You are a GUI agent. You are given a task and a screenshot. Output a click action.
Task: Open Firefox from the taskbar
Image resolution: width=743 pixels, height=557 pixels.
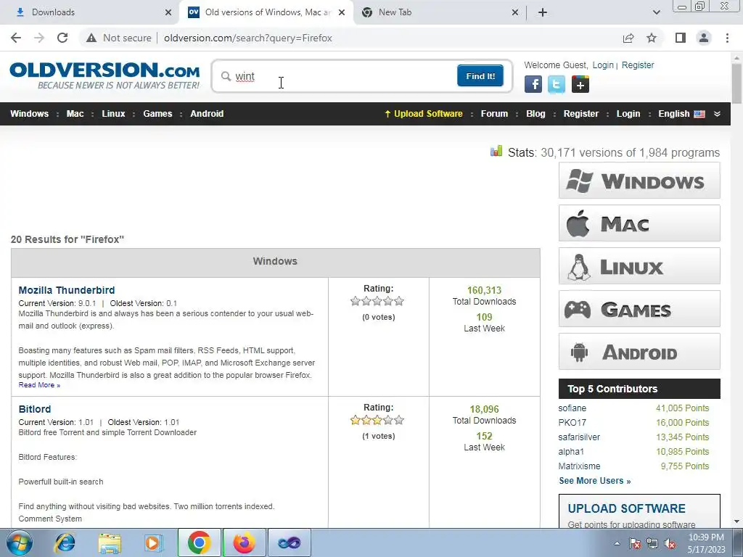click(245, 542)
